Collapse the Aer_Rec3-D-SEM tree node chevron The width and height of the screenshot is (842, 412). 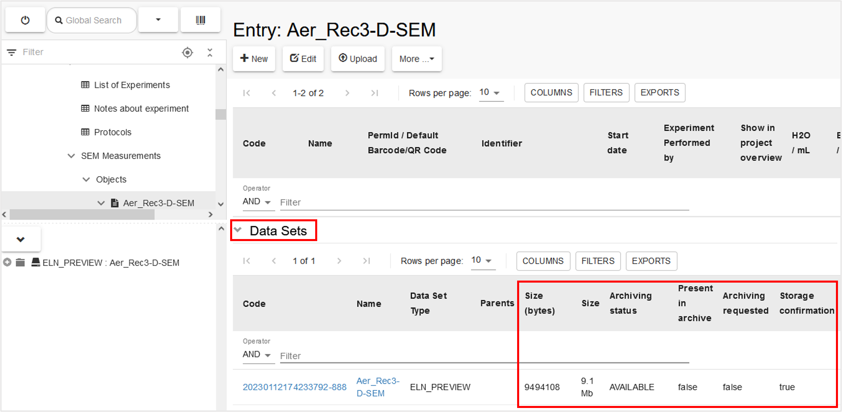pos(101,203)
